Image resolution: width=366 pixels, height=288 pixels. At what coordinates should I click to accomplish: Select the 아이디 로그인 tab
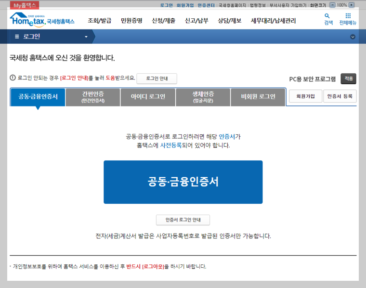tap(148, 97)
